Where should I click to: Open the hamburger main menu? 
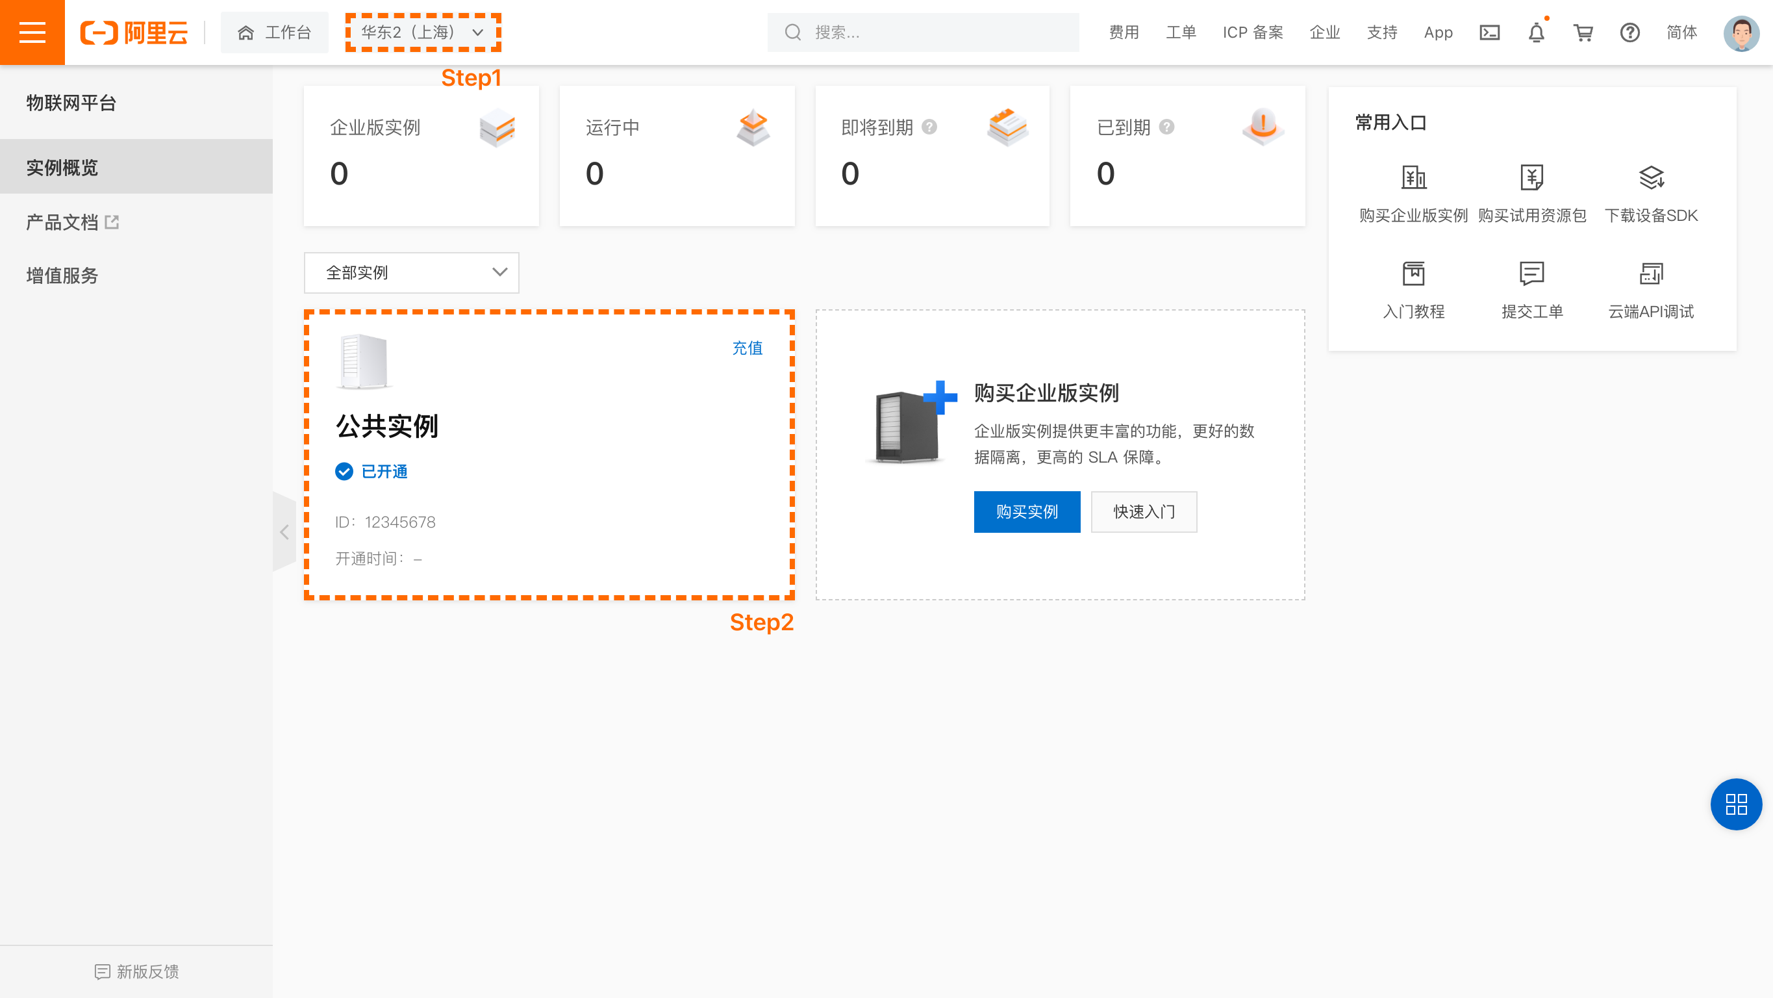tap(32, 32)
